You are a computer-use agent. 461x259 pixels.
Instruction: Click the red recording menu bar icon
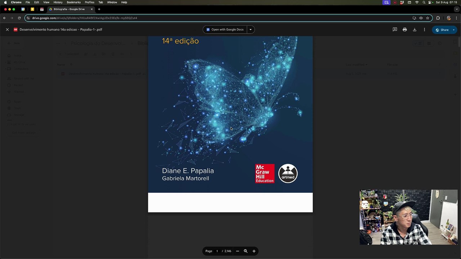click(x=395, y=2)
